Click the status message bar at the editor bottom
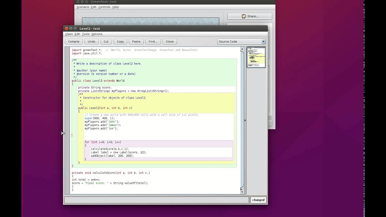386x217 pixels. (157, 200)
